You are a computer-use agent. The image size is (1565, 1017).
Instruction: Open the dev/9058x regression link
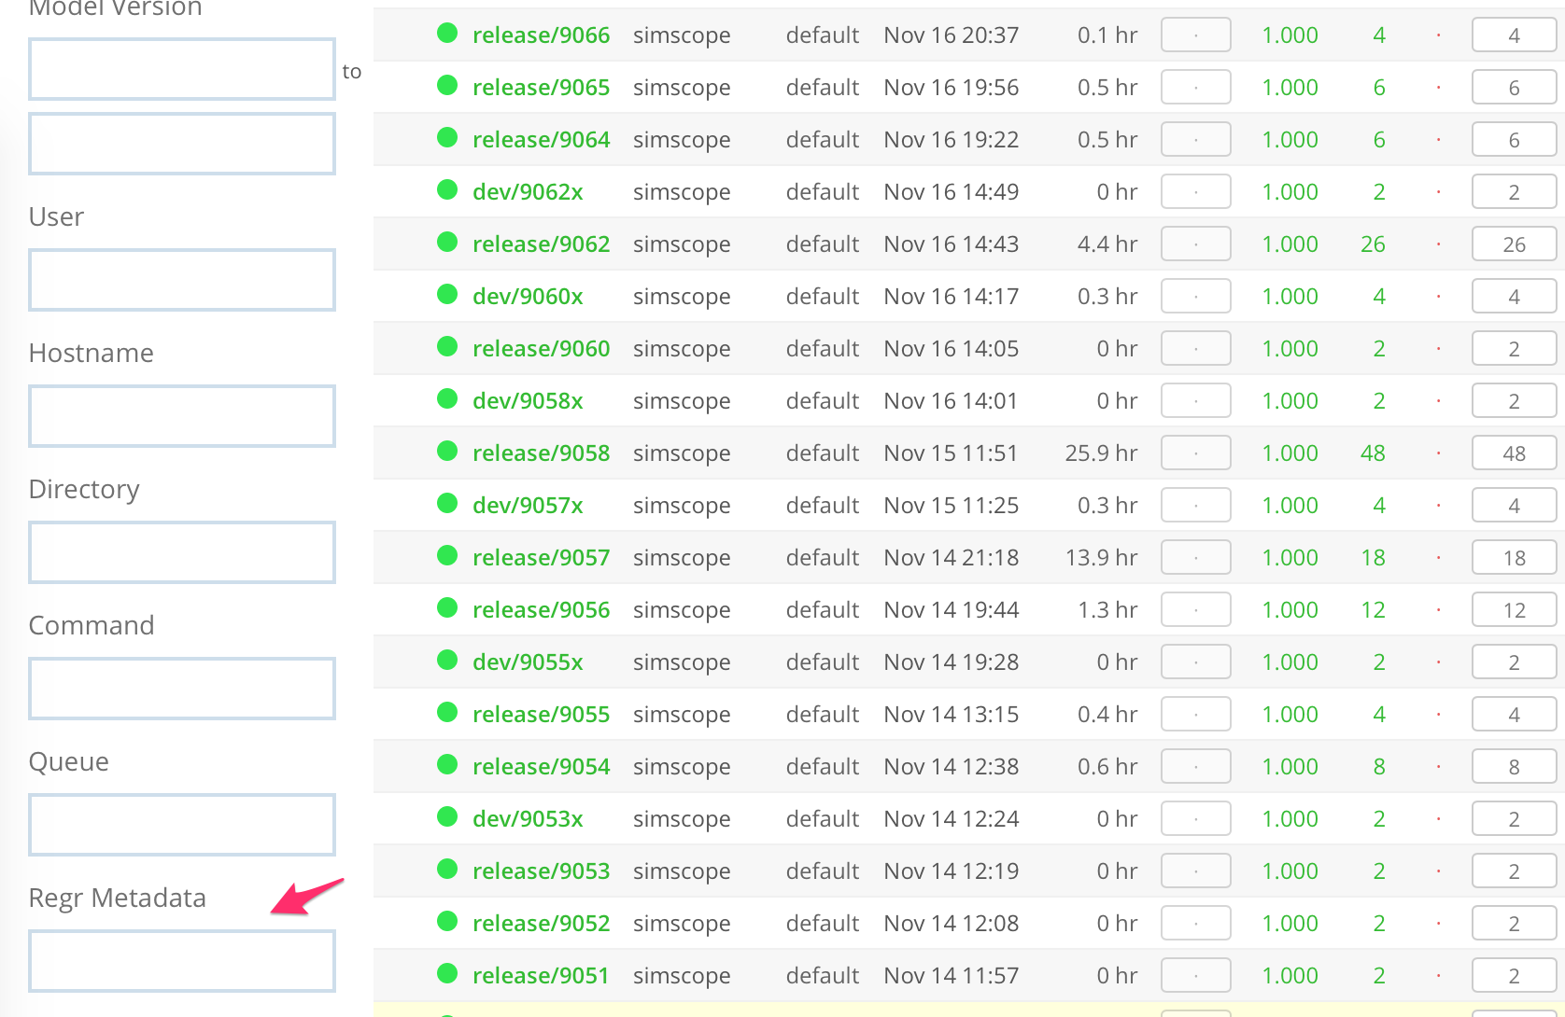528,401
